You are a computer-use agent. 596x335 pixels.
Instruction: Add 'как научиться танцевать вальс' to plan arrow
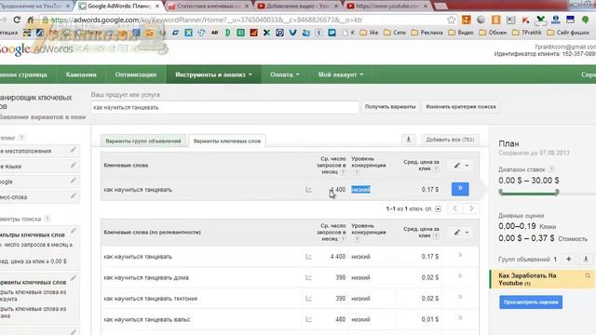click(x=460, y=318)
